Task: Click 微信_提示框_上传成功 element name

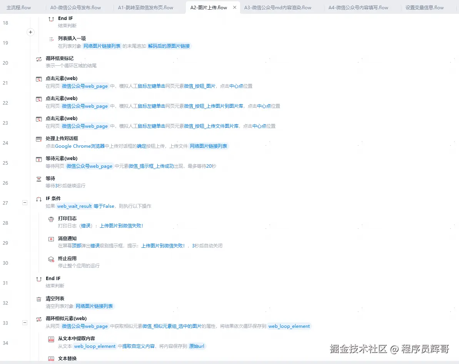Action: click(x=151, y=166)
